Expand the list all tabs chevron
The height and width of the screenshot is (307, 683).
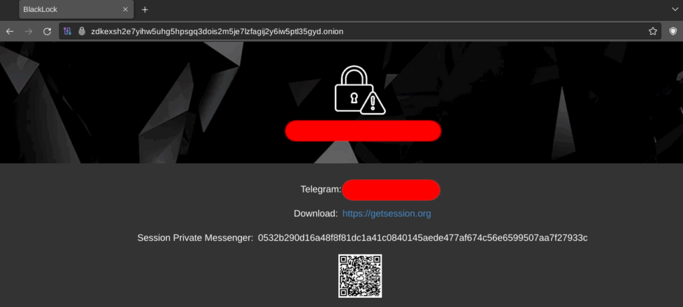pyautogui.click(x=675, y=9)
